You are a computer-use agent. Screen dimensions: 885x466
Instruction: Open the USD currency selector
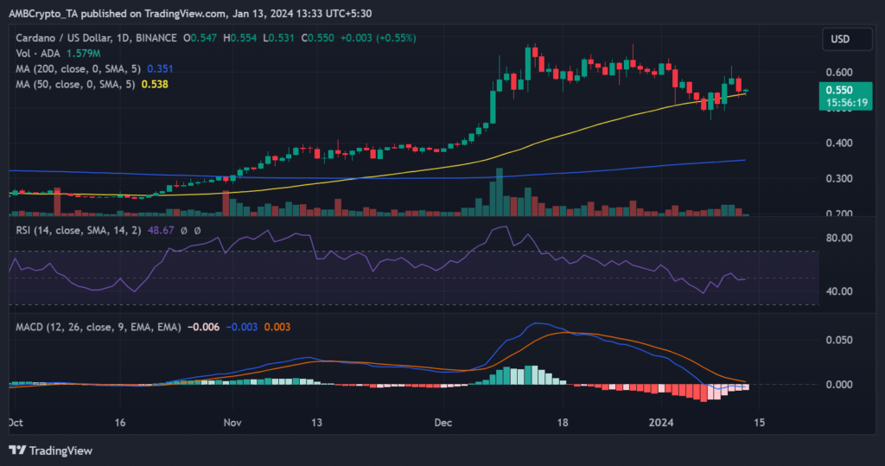click(839, 39)
